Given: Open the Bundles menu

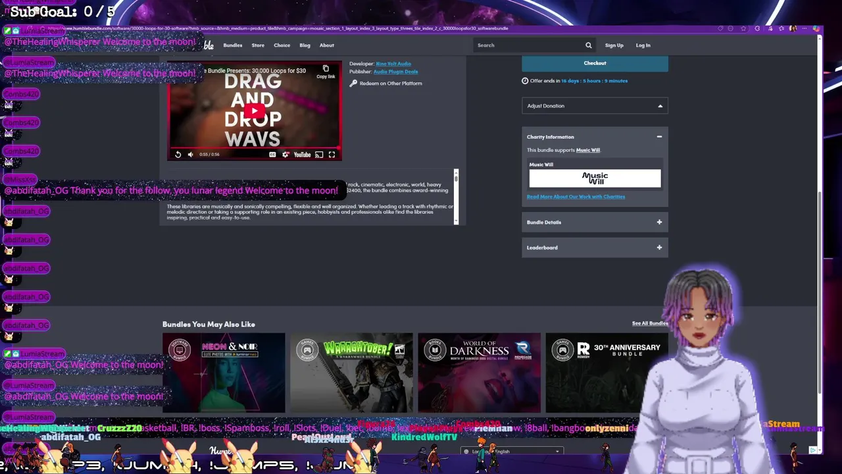Looking at the screenshot, I should pos(232,45).
